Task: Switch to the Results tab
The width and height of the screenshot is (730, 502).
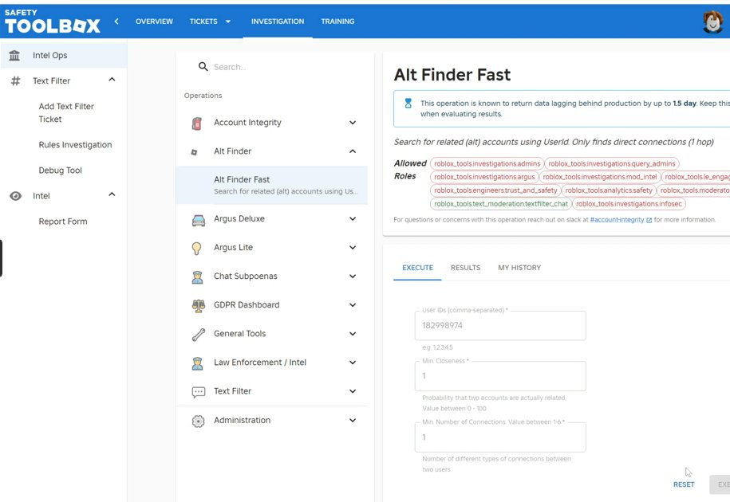Action: 466,268
